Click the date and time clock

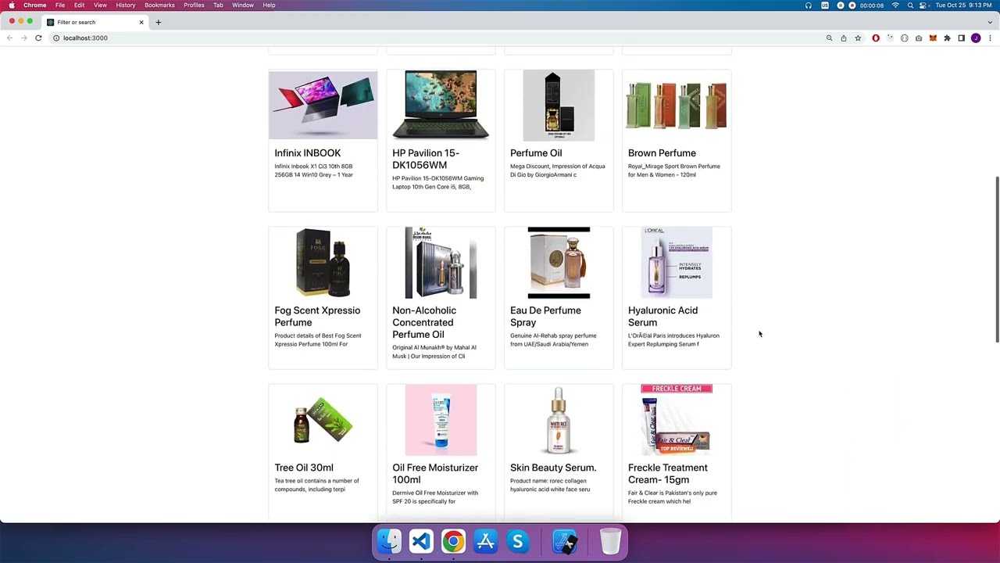(x=964, y=5)
